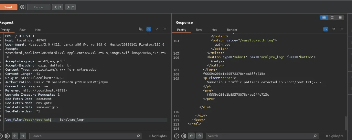Send the request with the Send button
The image size is (352, 140).
8,7
